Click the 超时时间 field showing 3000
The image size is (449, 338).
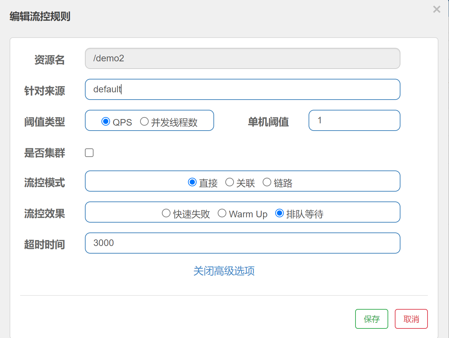click(243, 243)
